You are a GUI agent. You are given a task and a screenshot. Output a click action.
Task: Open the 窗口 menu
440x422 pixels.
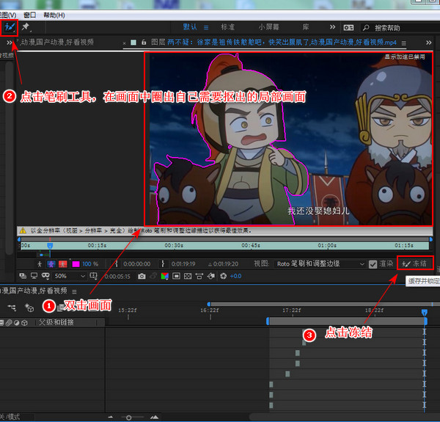point(30,15)
